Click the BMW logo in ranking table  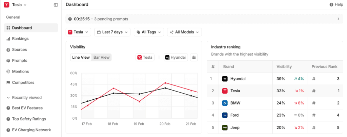point(224,103)
